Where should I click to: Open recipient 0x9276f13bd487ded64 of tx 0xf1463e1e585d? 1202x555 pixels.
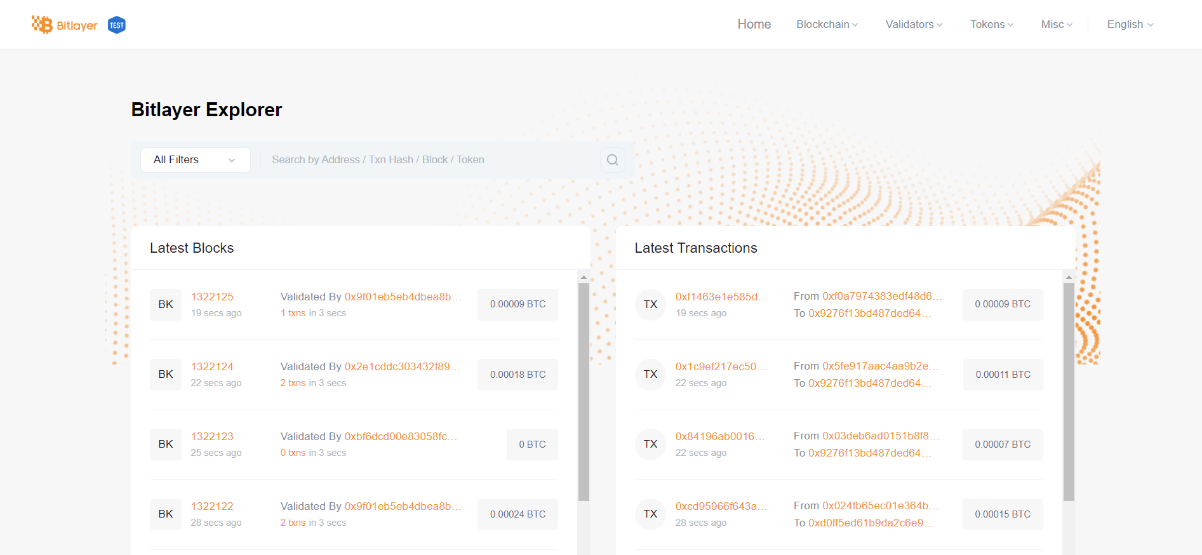(870, 313)
